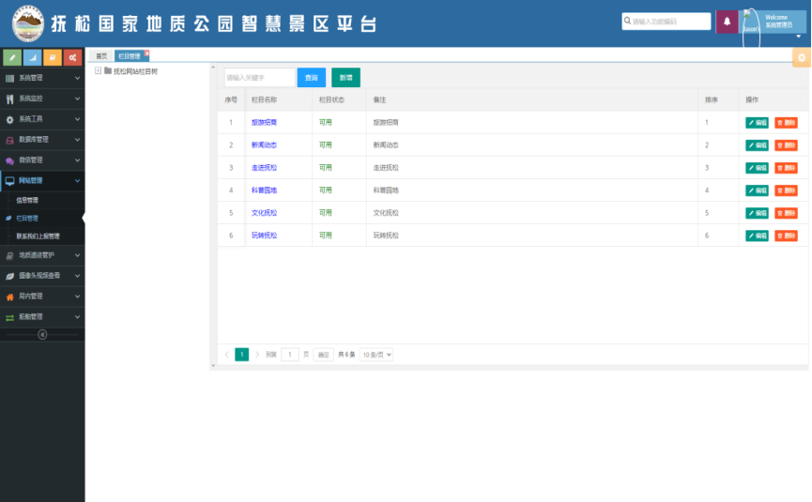Click the 地质遗迹管护 book icon
Screen dimensions: 812x502
point(9,255)
